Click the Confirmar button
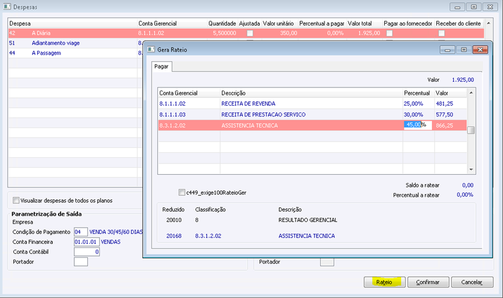 tap(428, 282)
